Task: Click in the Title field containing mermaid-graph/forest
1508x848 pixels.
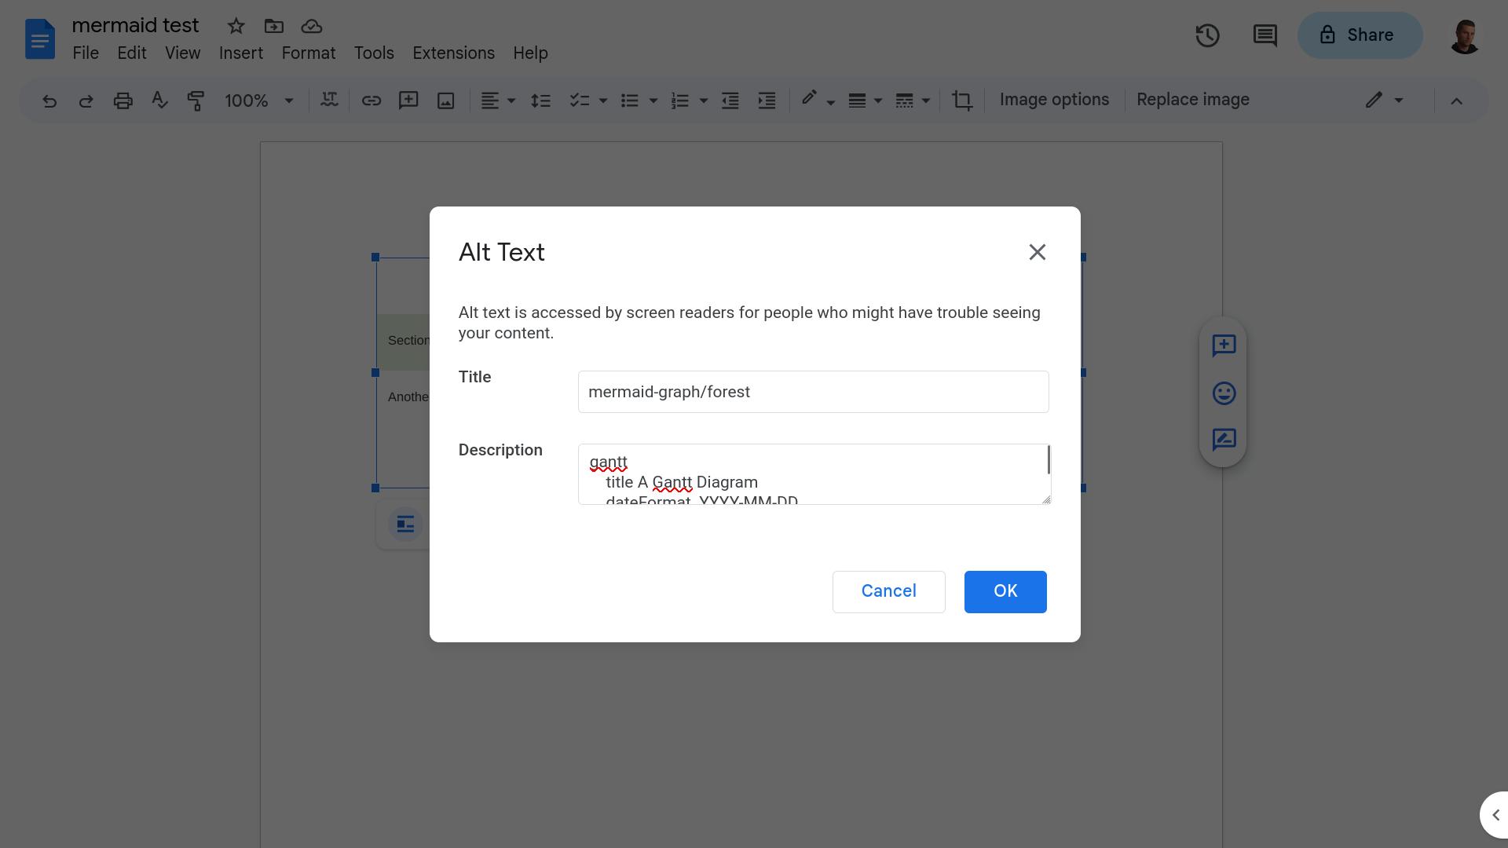Action: pos(813,391)
